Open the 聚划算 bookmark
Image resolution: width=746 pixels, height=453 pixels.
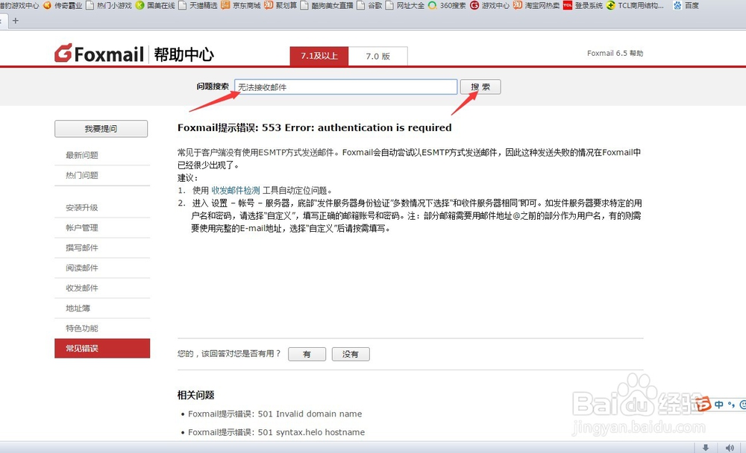(280, 6)
